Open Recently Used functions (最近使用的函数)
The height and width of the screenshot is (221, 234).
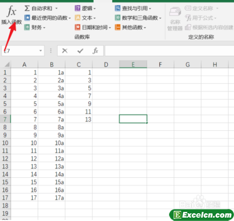point(47,18)
